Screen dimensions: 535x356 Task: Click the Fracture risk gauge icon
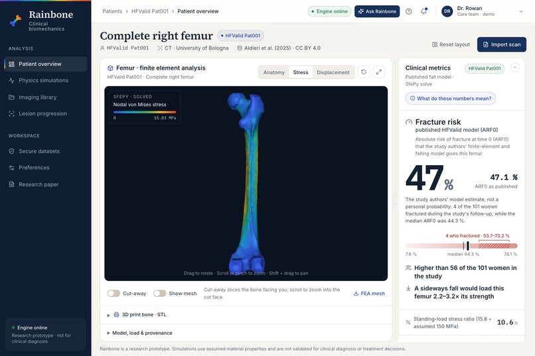click(409, 122)
